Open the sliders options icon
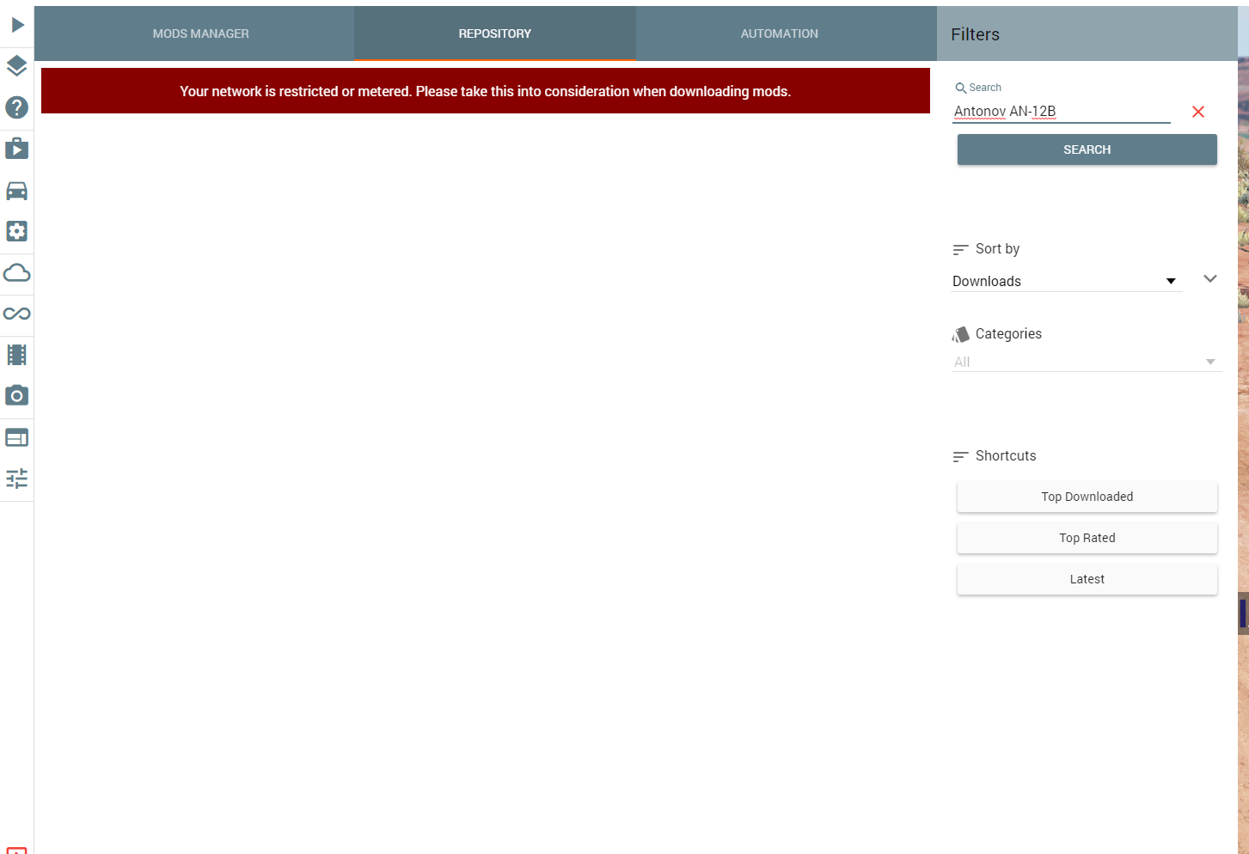This screenshot has width=1249, height=854. [x=17, y=479]
